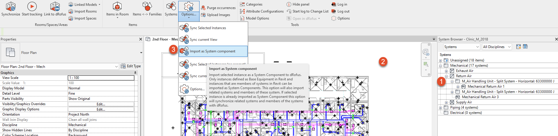The image size is (558, 136).
Task: Click the View Scale 1 : 100 field
Action: coord(101,78)
